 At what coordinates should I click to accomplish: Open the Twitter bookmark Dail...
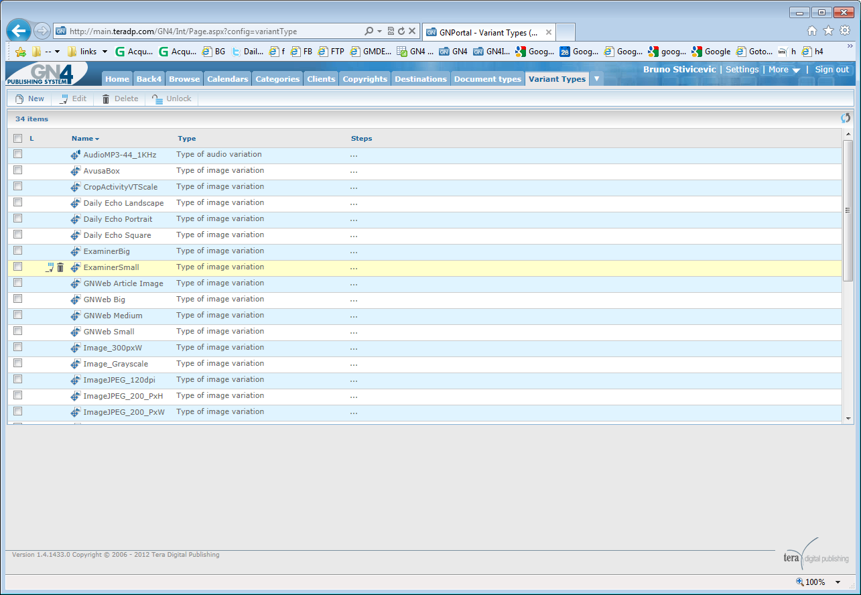click(x=247, y=51)
